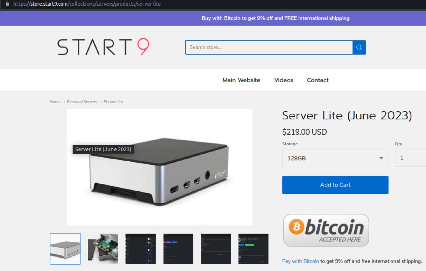
Task: Click the magnifying glass search icon
Action: coord(359,48)
